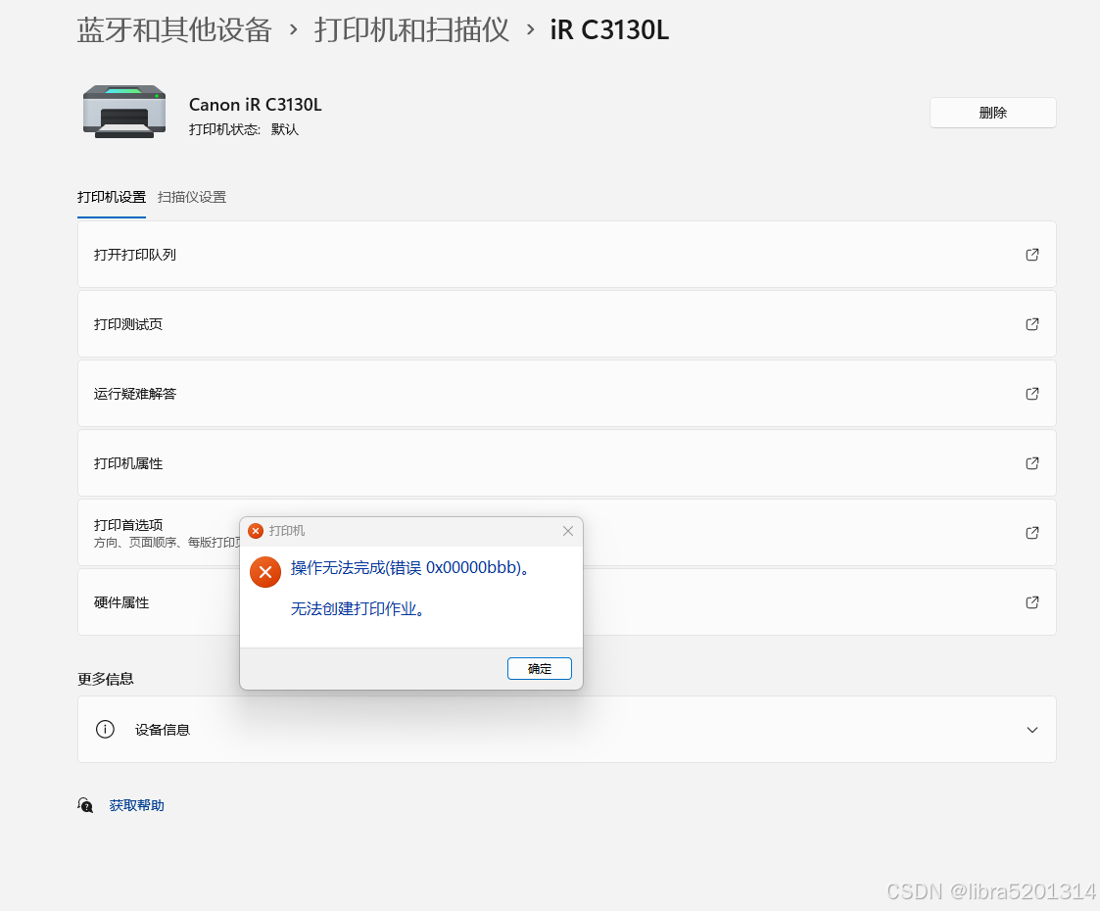Open external link icon for 硬件属性

[1032, 602]
